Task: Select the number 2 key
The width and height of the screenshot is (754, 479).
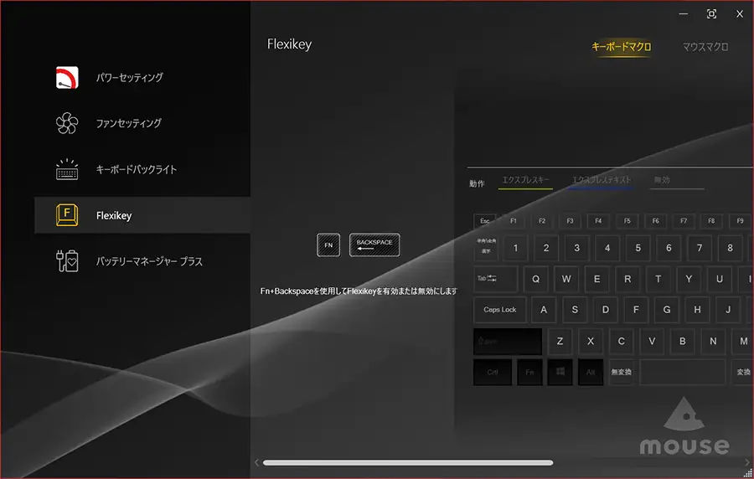Action: point(546,248)
